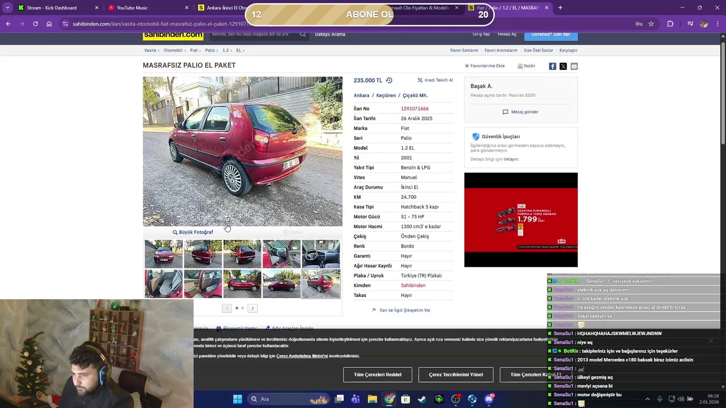
Task: View site information icon in address bar
Action: (65, 24)
